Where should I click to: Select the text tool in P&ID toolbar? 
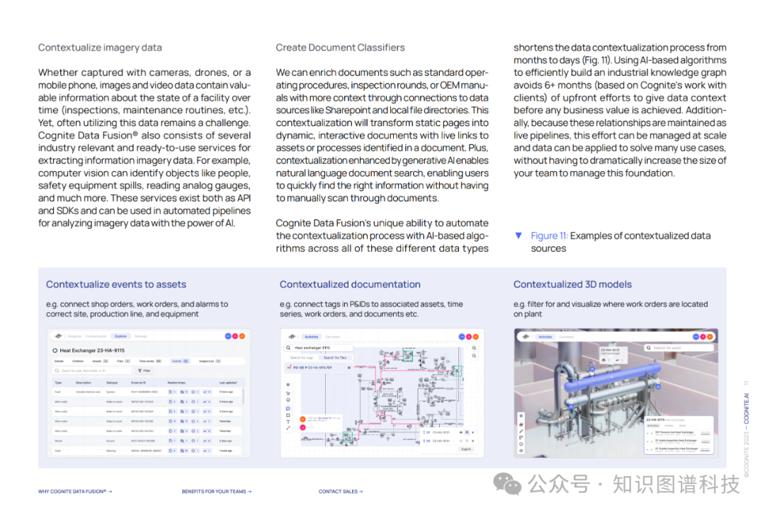click(x=288, y=422)
